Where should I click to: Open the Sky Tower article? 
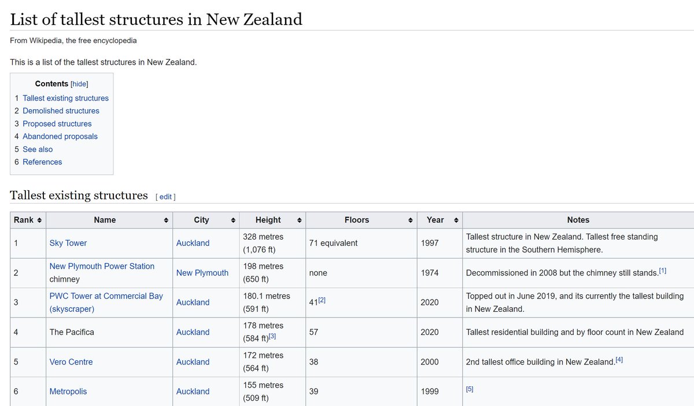[x=68, y=243]
